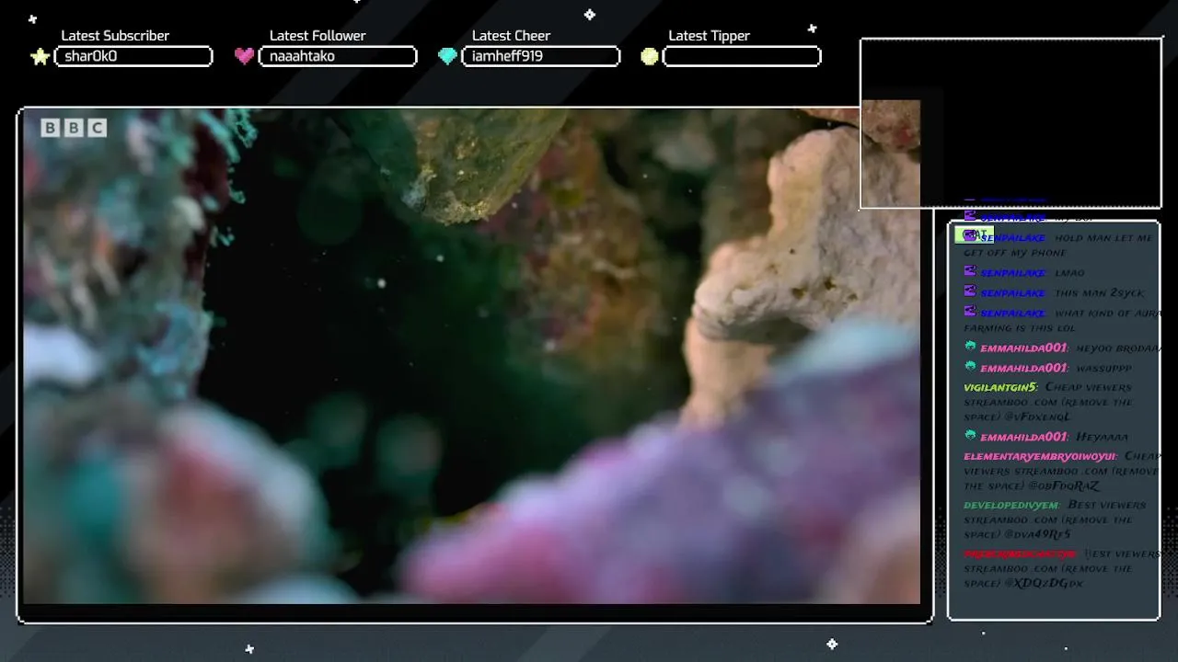Click the Latest Subscriber star icon
Viewport: 1178px width, 662px height.
pyautogui.click(x=40, y=57)
